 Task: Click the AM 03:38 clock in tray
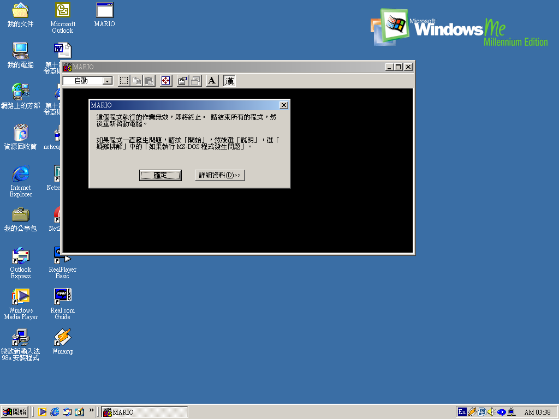tap(537, 412)
